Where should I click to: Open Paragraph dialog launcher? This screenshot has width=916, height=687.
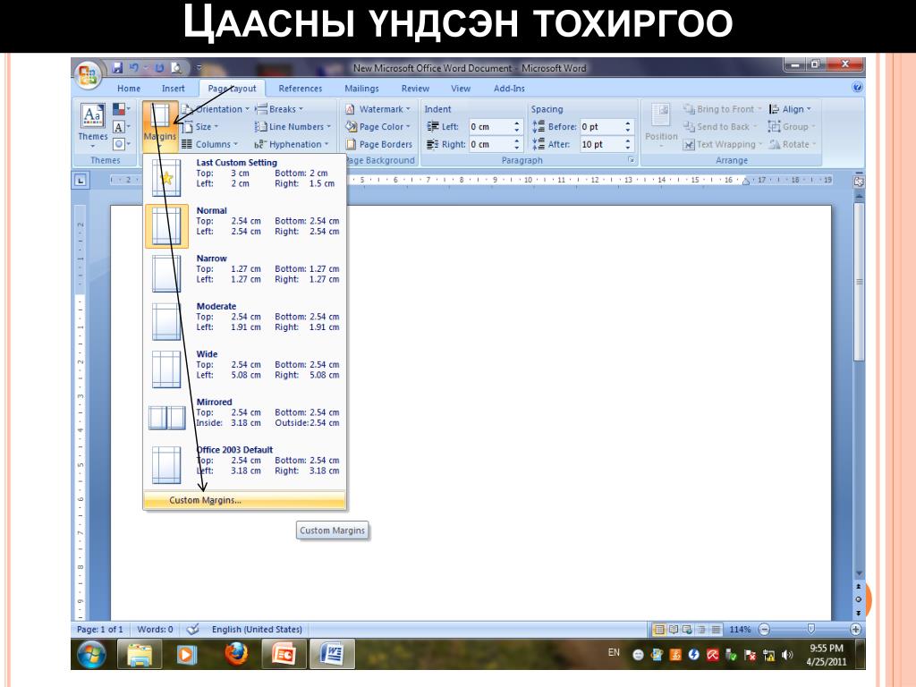point(631,159)
